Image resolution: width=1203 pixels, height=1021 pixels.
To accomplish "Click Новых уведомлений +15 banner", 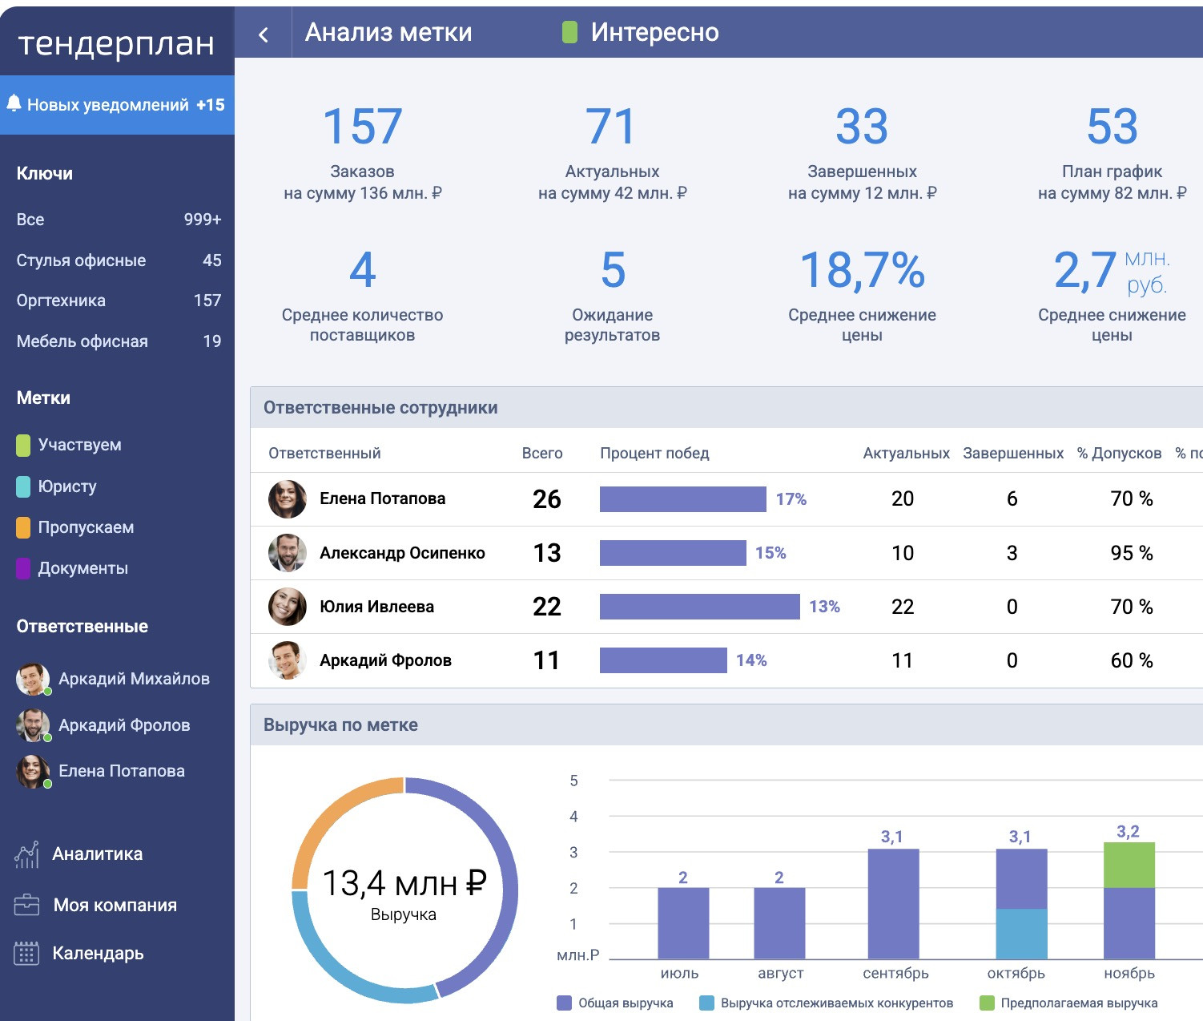I will click(117, 105).
